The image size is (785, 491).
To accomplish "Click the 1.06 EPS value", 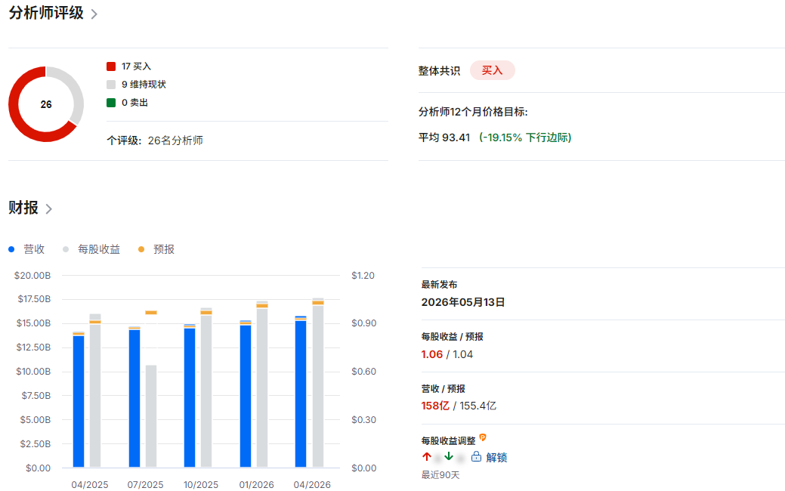I will 432,354.
